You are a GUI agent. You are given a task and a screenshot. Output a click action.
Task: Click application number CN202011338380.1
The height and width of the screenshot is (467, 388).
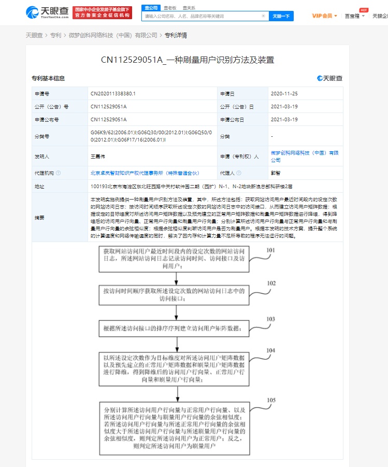(x=113, y=93)
